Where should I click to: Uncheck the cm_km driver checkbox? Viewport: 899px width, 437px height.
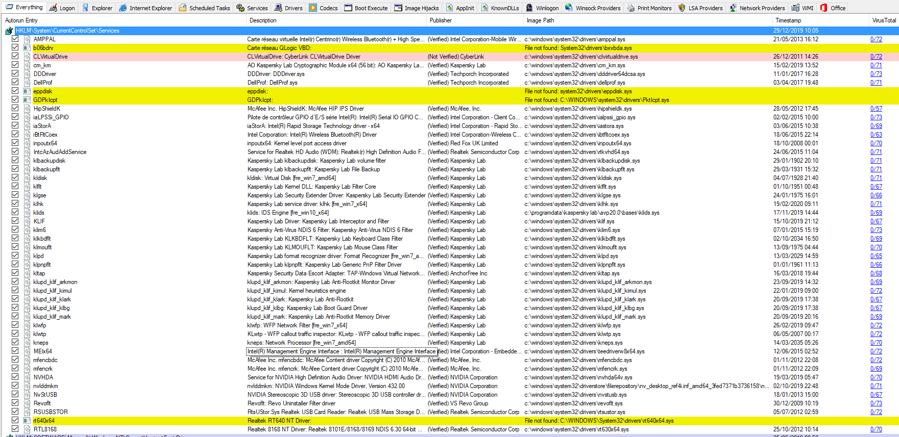click(x=15, y=65)
